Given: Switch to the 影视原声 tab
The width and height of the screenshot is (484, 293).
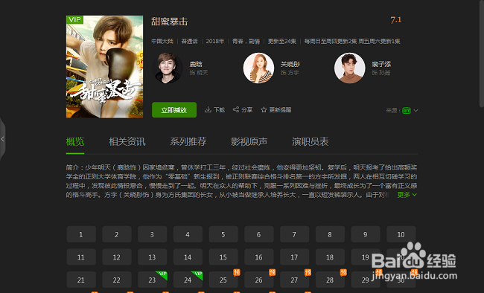Looking at the screenshot, I should point(249,141).
